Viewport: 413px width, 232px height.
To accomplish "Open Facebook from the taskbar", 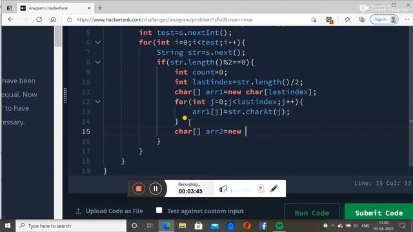I will click(263, 226).
